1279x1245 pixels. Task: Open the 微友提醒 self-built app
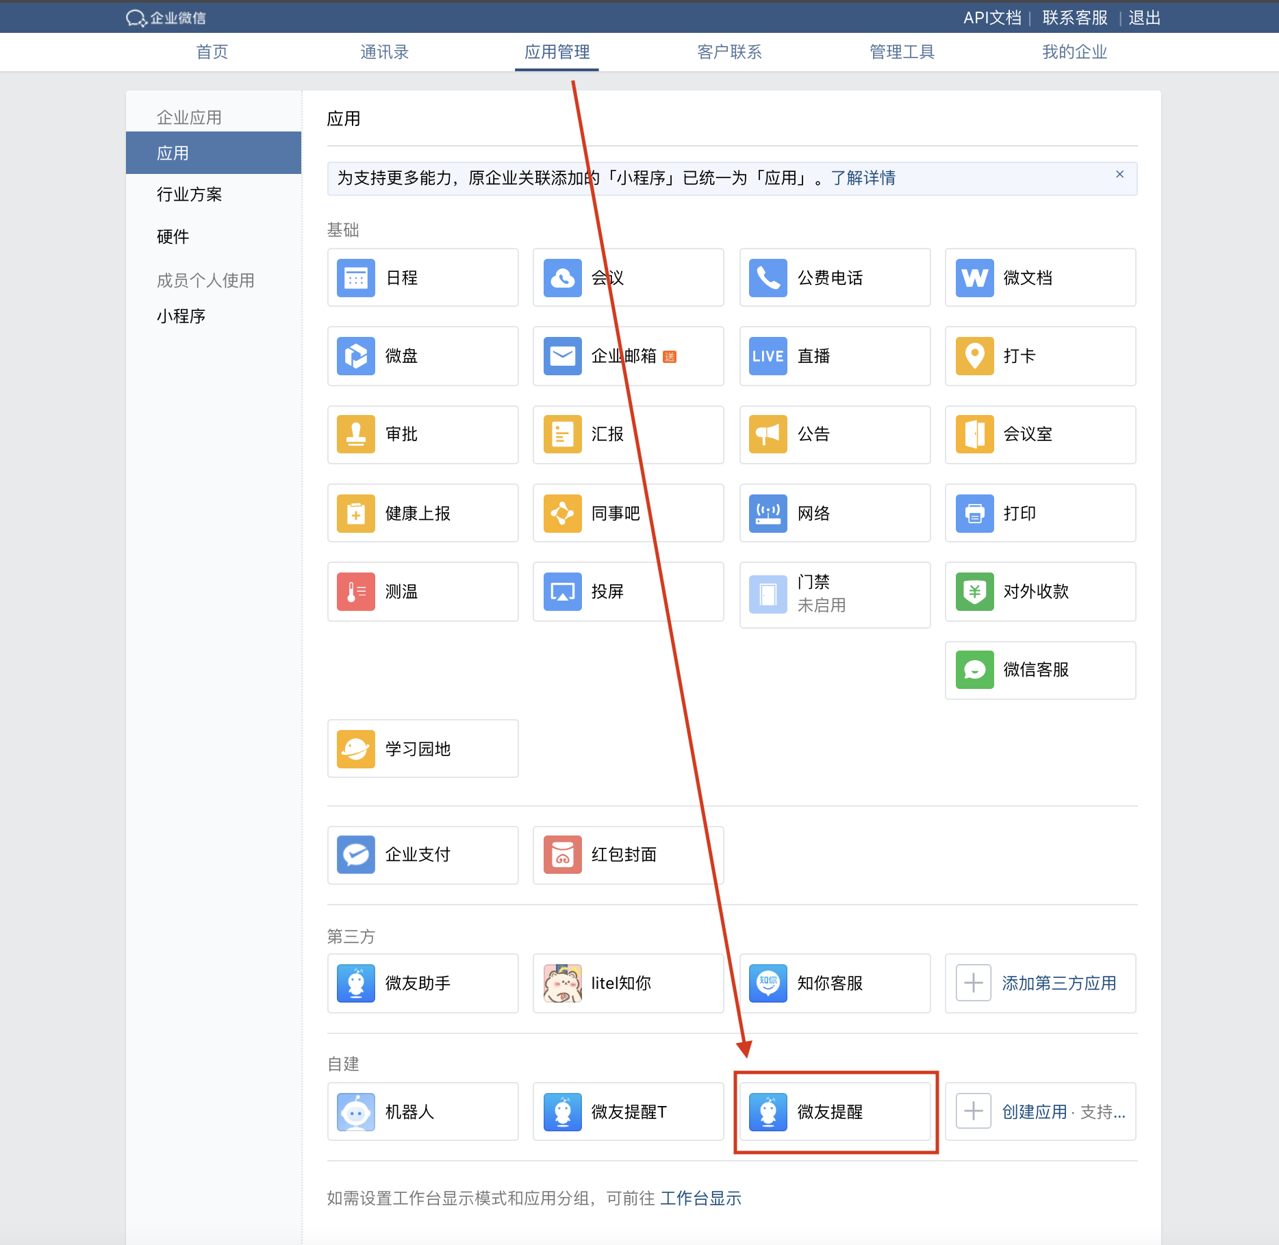click(835, 1112)
